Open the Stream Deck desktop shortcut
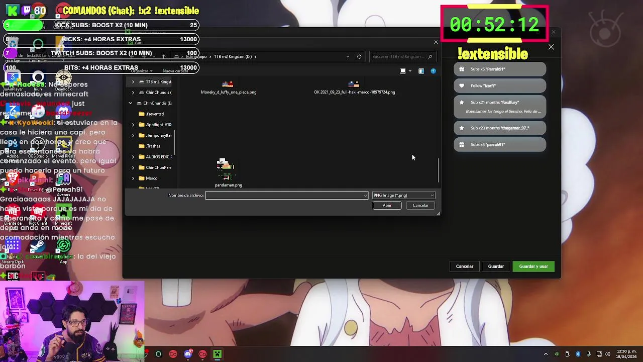This screenshot has height=362, width=643. (x=13, y=250)
